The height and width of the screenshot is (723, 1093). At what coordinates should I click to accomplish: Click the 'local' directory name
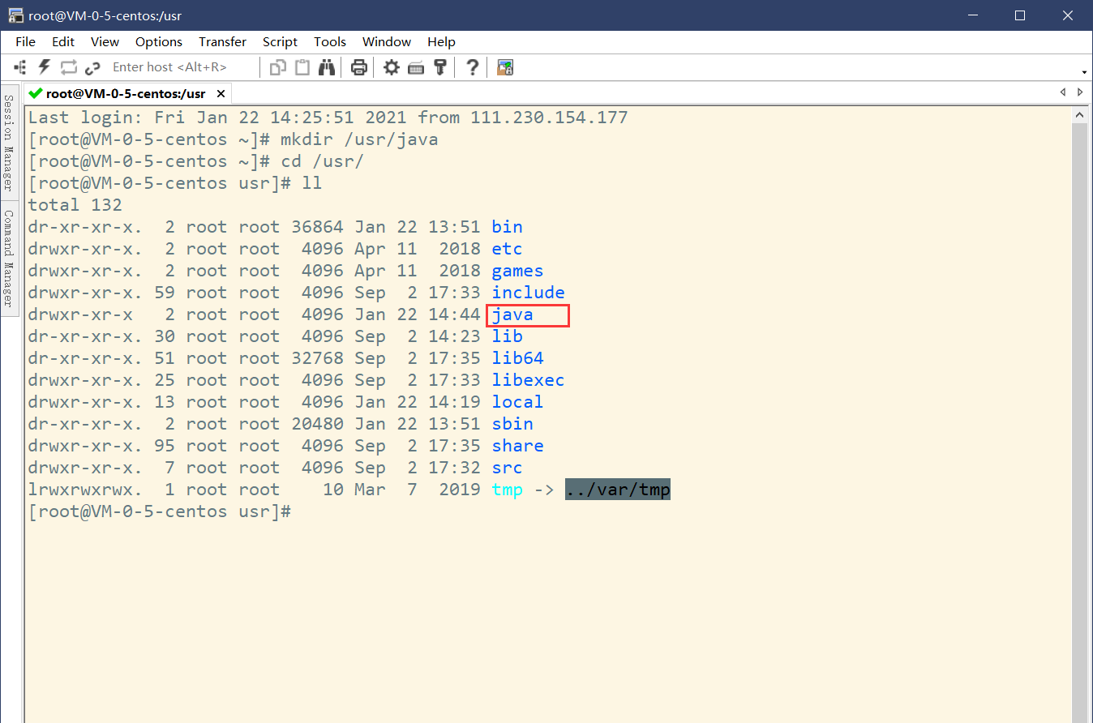tap(518, 402)
